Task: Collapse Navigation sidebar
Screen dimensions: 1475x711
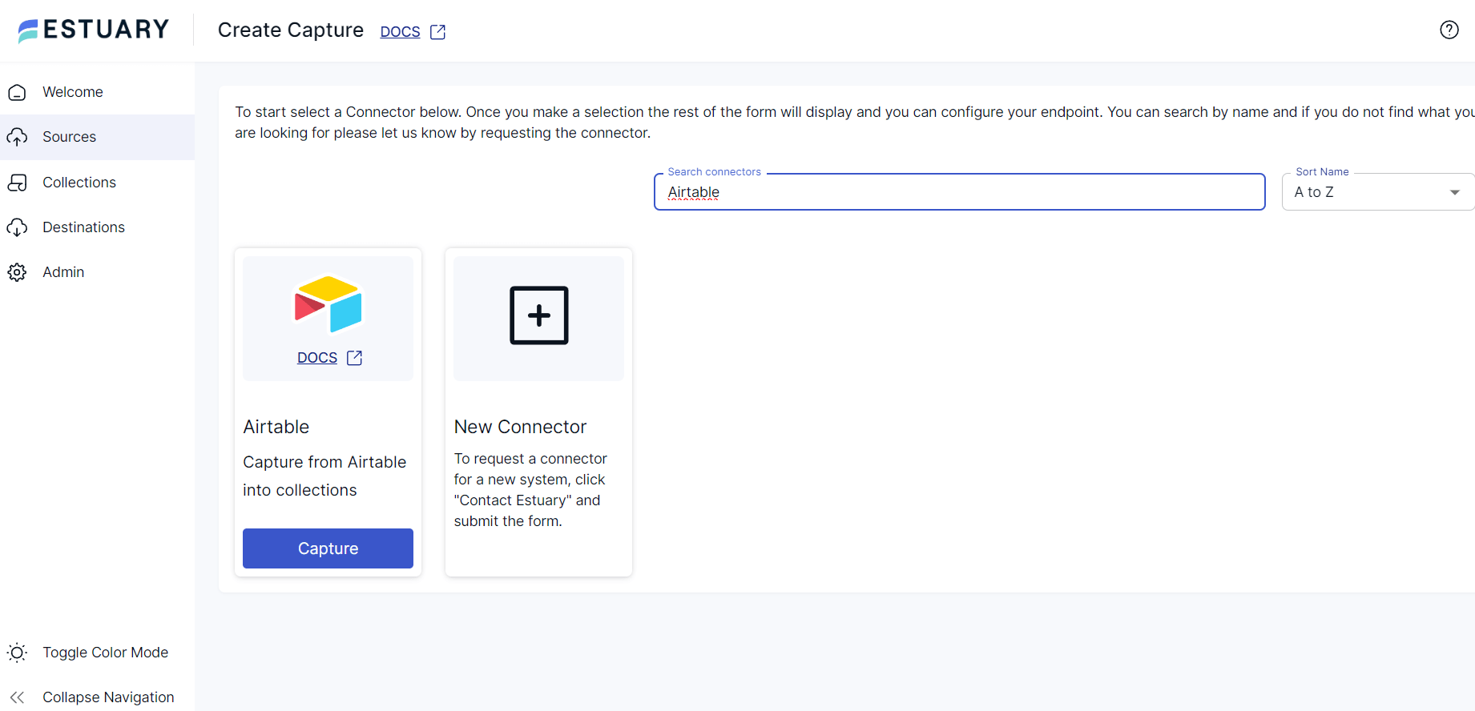Action: (x=97, y=697)
